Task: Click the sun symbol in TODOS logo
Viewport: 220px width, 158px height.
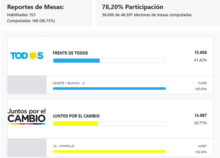Action: 33,56
